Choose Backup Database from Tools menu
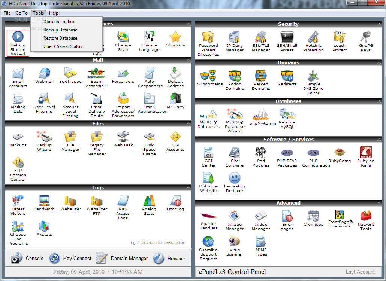Viewport: 386px width, 281px height. pos(60,30)
